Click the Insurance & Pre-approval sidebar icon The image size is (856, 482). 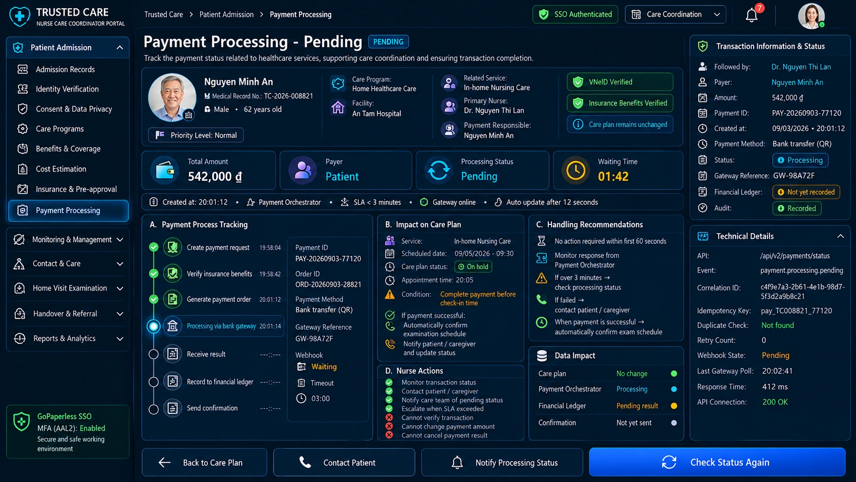coord(23,189)
